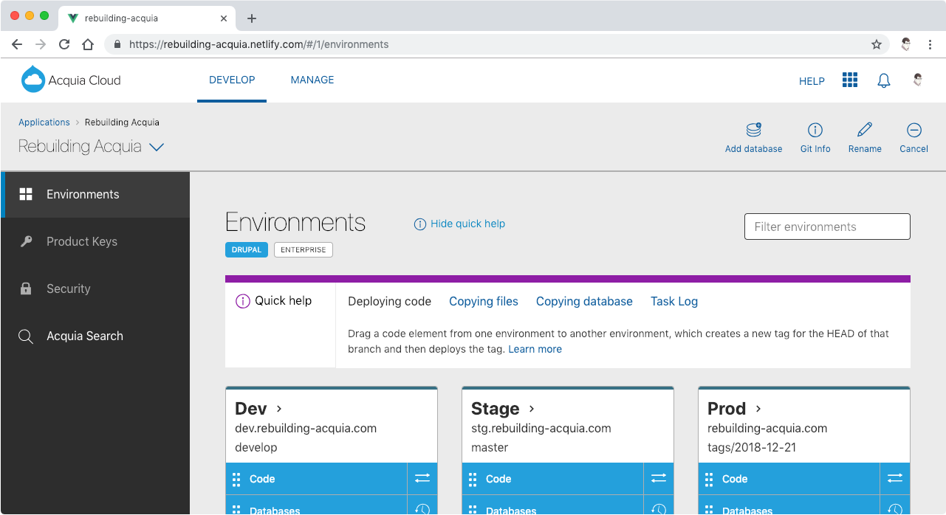This screenshot has width=946, height=515.
Task: Bookmark page with the star icon
Action: [x=877, y=44]
